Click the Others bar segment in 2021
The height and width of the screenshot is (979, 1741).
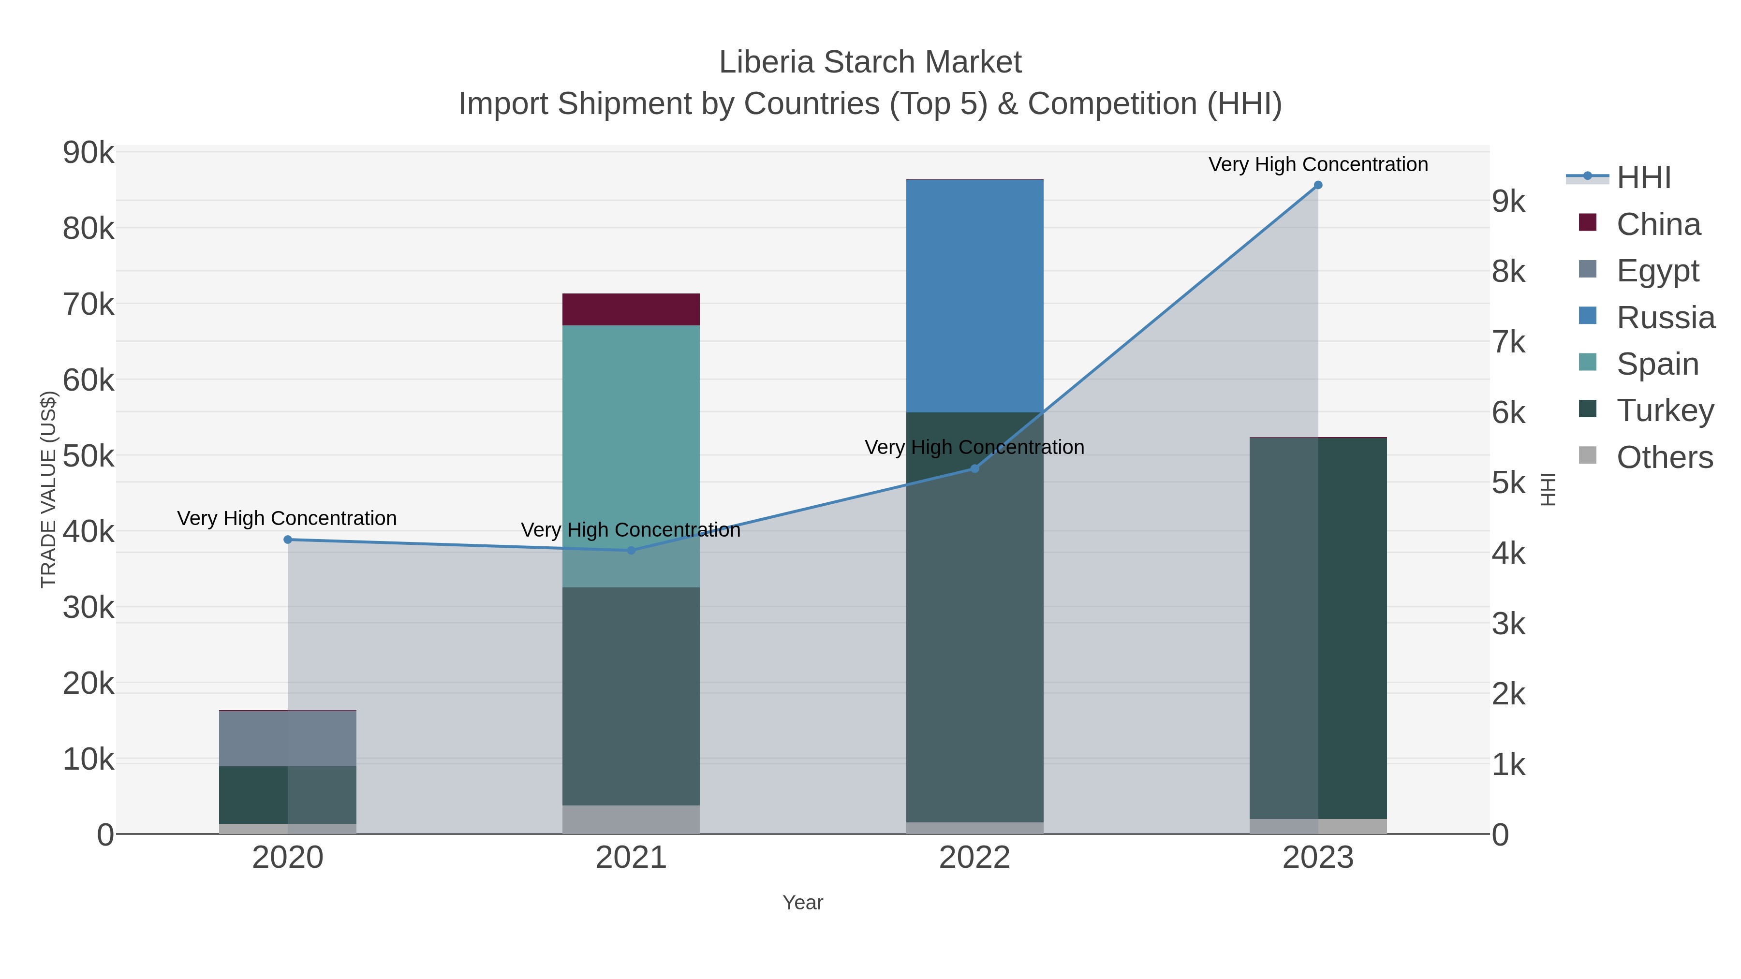631,819
